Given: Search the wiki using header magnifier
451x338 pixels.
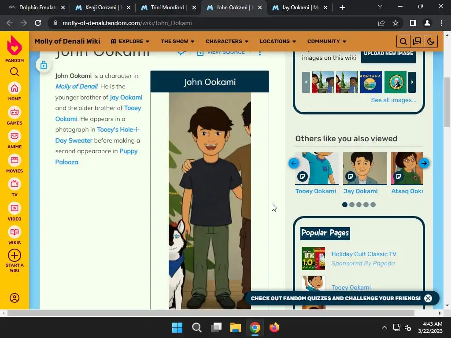Looking at the screenshot, I should coord(403,41).
